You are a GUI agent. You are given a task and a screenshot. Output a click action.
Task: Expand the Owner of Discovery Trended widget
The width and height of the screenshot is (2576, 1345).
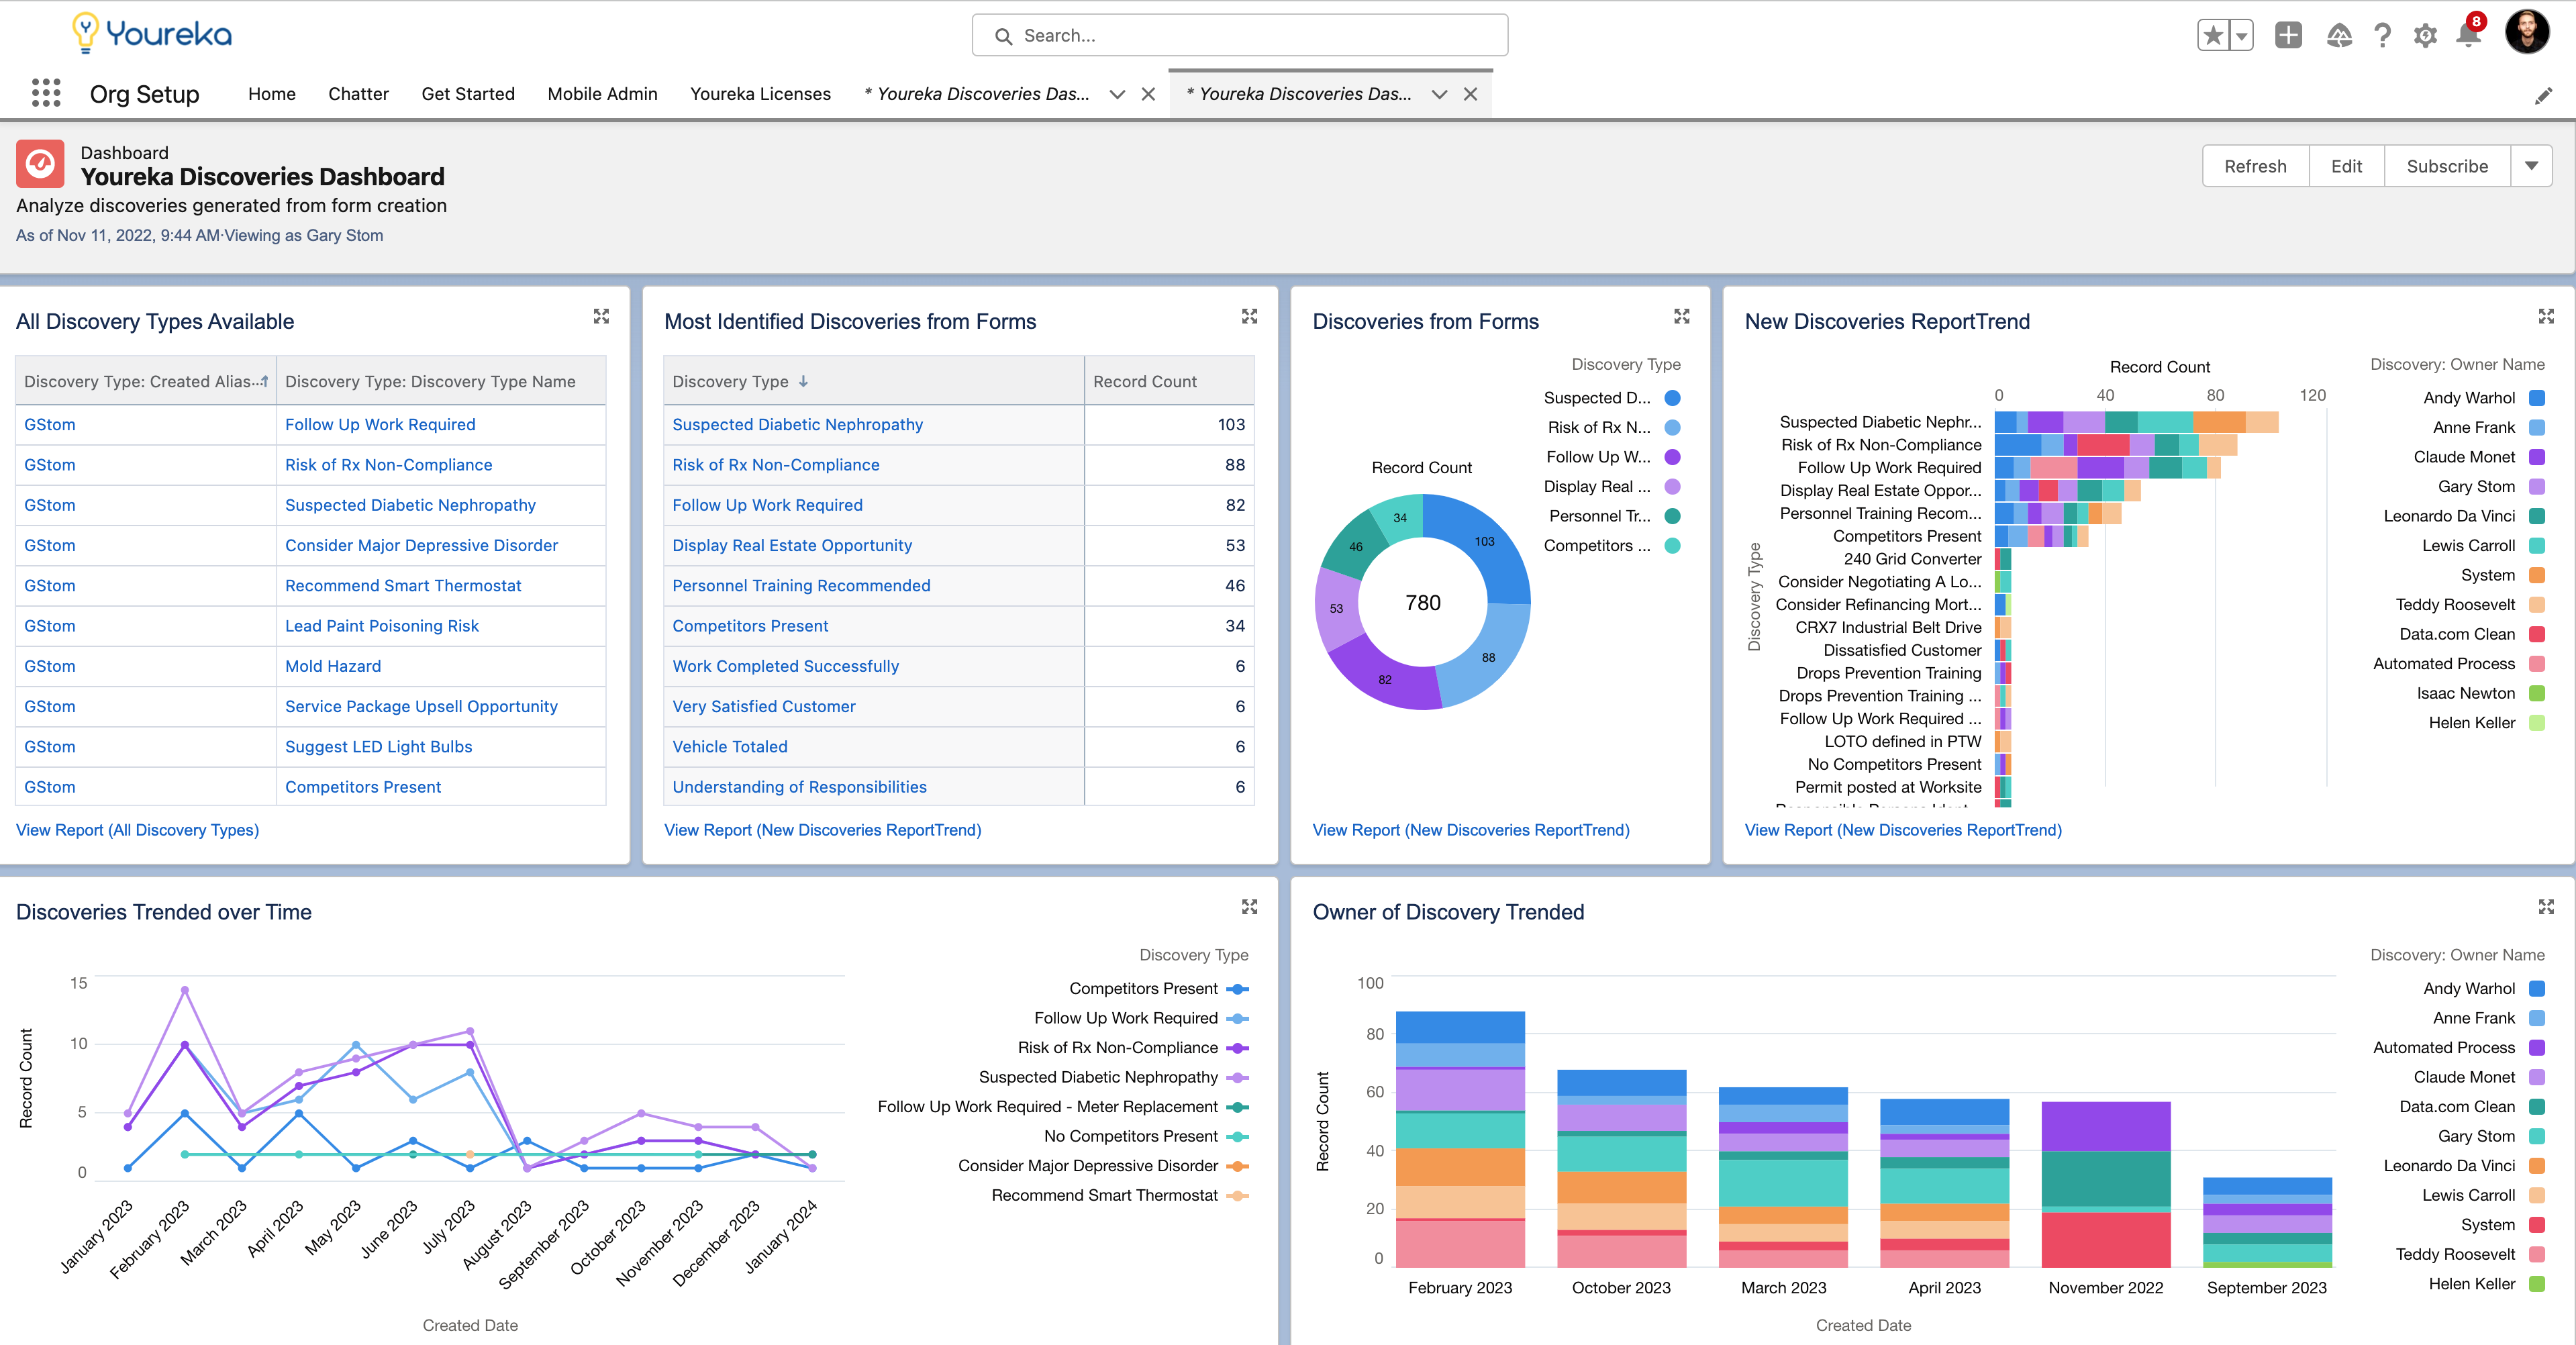[x=2546, y=907]
